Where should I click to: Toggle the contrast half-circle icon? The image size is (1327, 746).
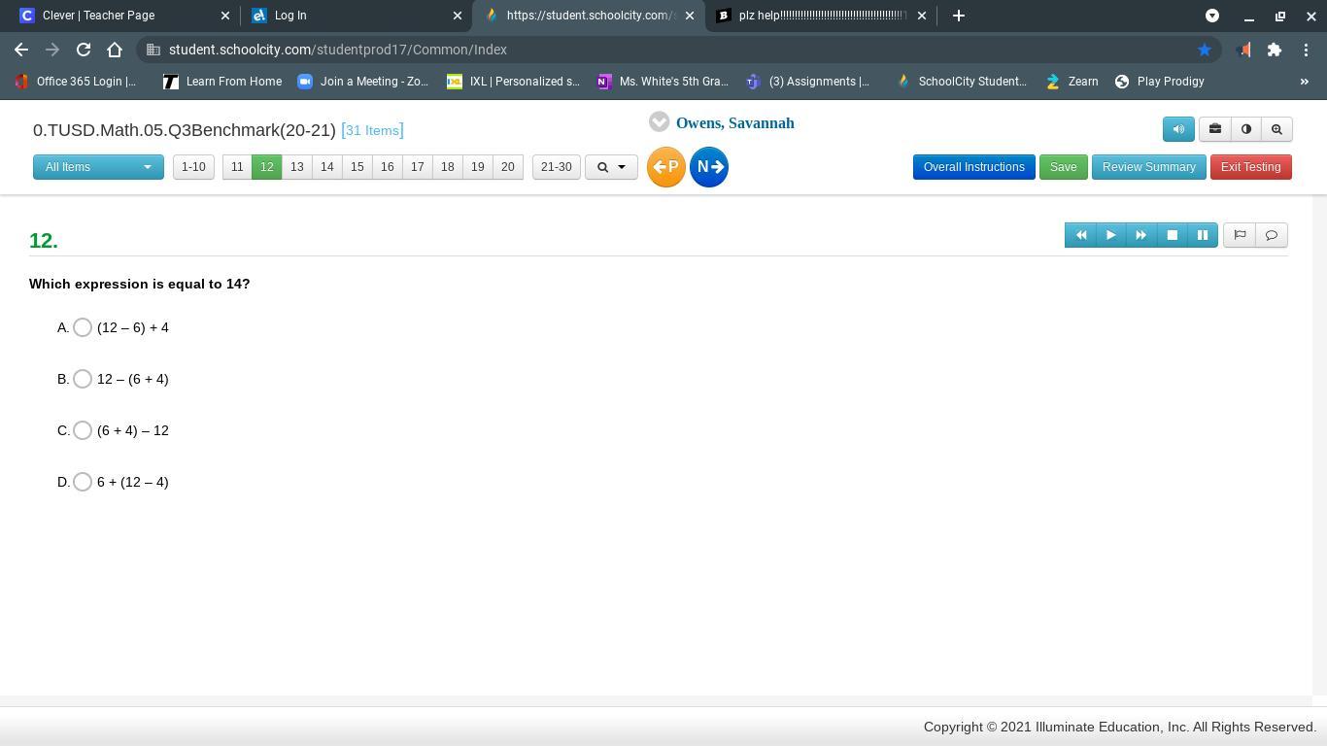(x=1246, y=129)
